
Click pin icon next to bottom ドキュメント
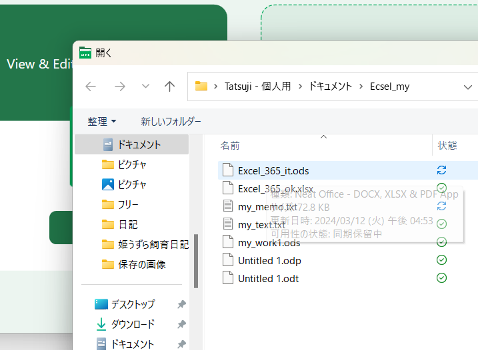(x=182, y=344)
